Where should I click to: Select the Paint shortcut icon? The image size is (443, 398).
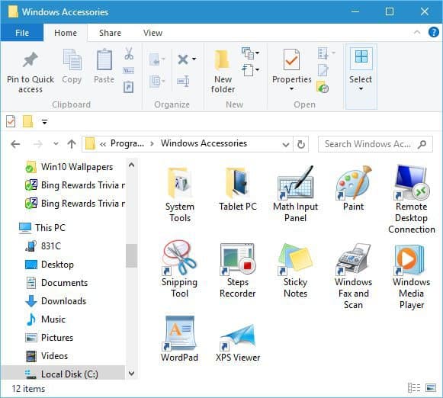[354, 182]
